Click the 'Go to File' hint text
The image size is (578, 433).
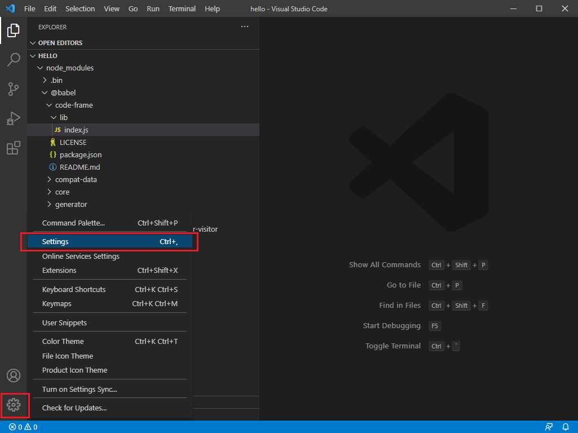404,285
